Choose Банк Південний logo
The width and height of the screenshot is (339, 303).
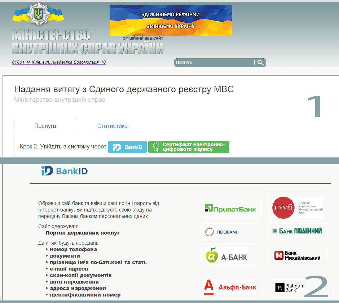(298, 231)
